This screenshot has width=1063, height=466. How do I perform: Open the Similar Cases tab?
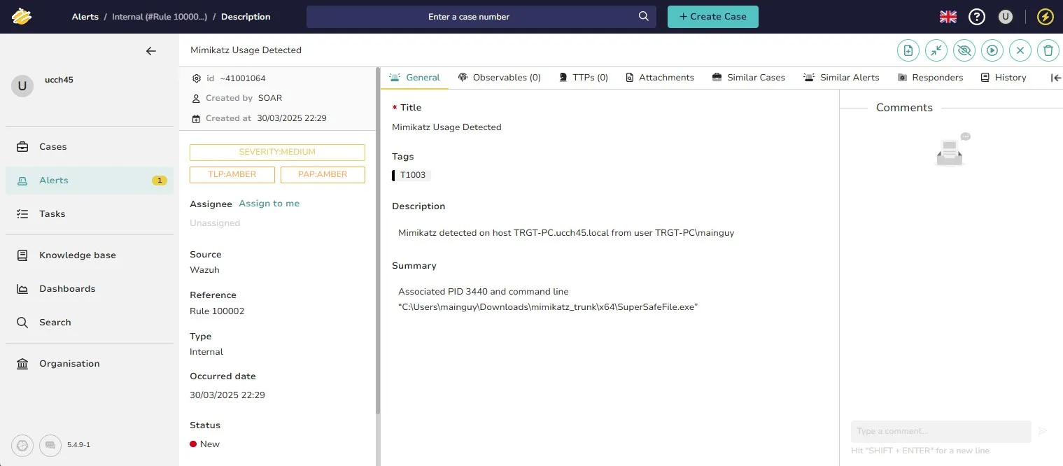pos(748,78)
